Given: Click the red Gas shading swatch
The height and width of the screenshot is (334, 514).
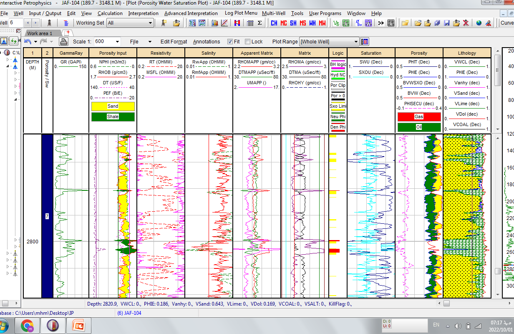Looking at the screenshot, I should [419, 116].
